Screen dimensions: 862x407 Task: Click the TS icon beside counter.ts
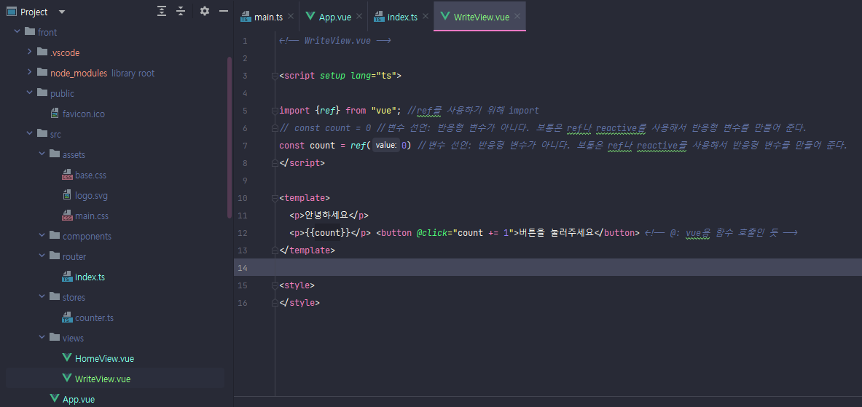[67, 317]
